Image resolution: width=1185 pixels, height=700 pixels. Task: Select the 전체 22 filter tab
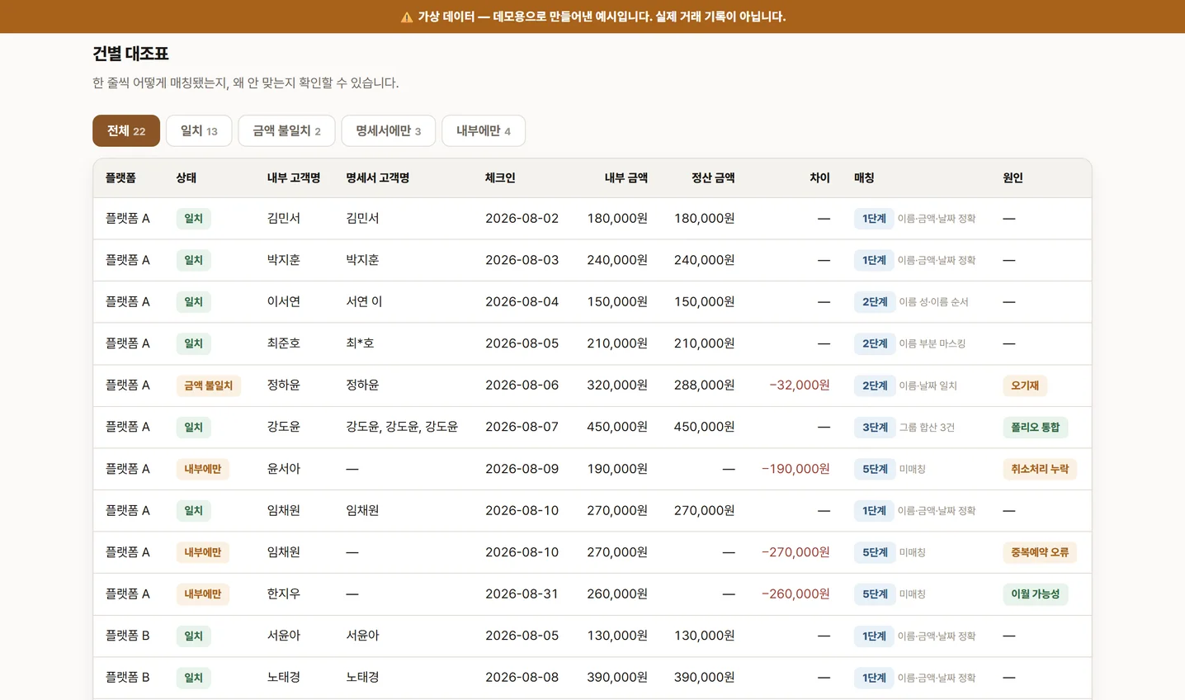coord(126,130)
